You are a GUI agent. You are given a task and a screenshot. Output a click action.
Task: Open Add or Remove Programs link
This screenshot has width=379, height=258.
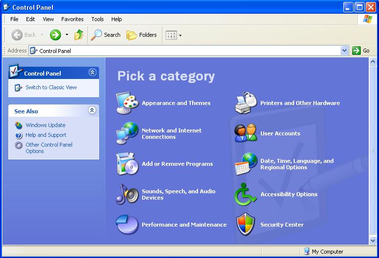pyautogui.click(x=177, y=164)
